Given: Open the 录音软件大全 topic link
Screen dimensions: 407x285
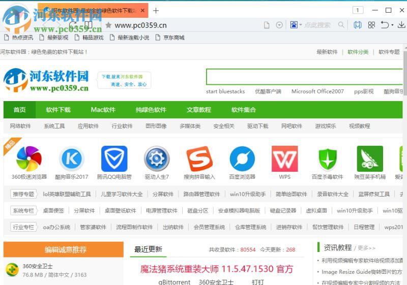Looking at the screenshot, I should (x=333, y=194).
